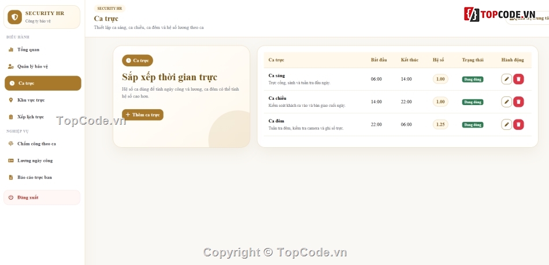Viewport: 549px width, 265px height.
Task: Edit the Ca sáng shift
Action: [506, 79]
